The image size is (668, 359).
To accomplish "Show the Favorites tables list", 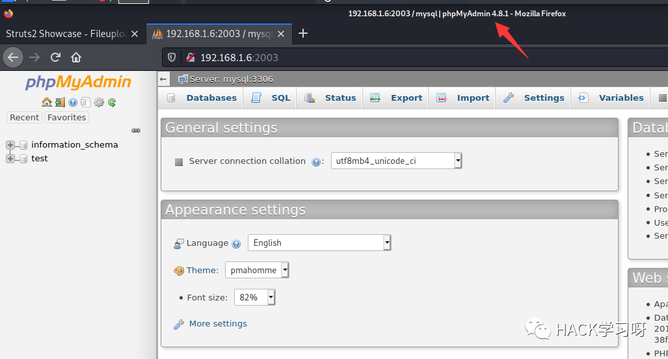I will pos(66,118).
